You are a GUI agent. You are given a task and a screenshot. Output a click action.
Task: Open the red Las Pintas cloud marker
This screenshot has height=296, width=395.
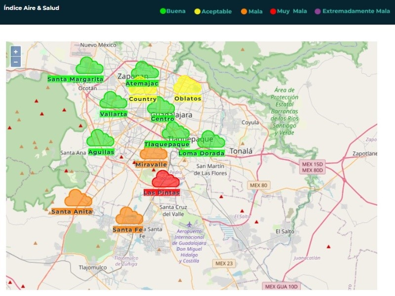point(165,179)
